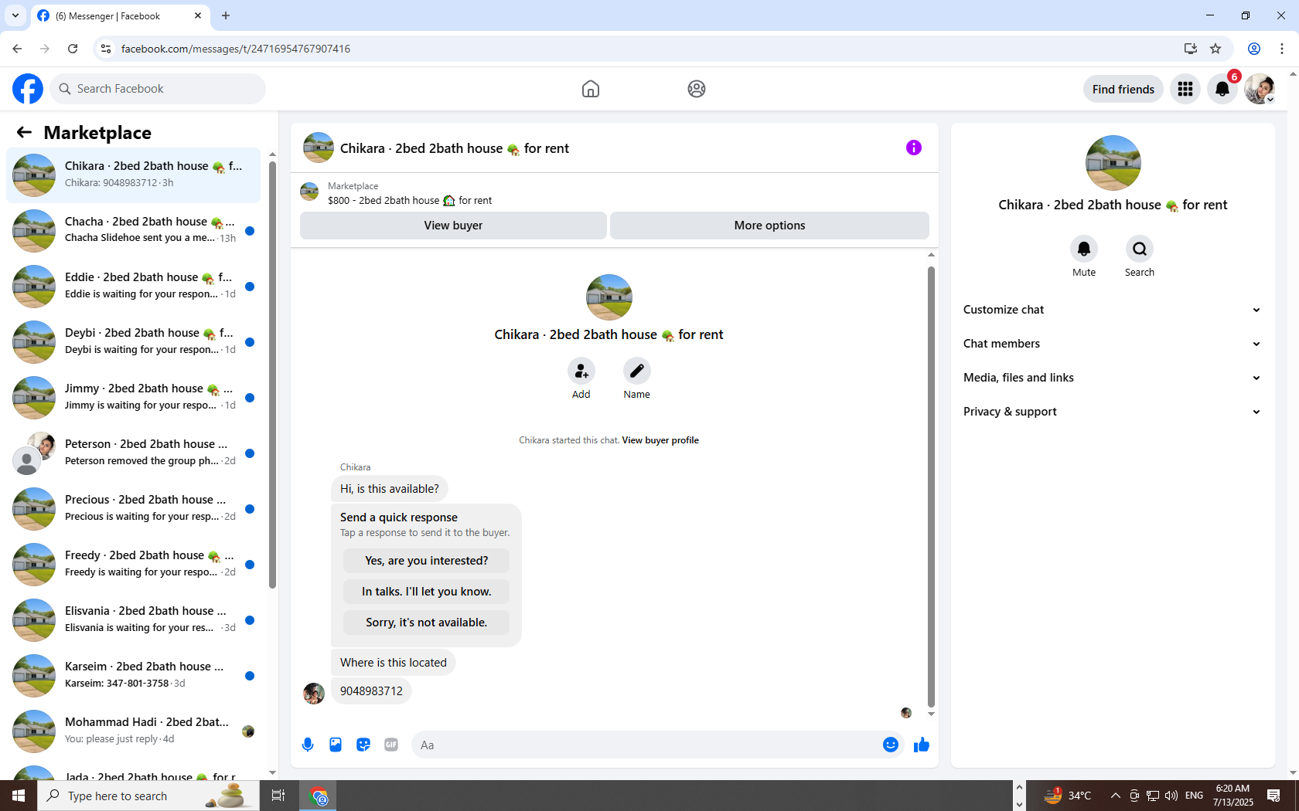Image resolution: width=1299 pixels, height=811 pixels.
Task: Open Chacha conversation in list
Action: (134, 231)
